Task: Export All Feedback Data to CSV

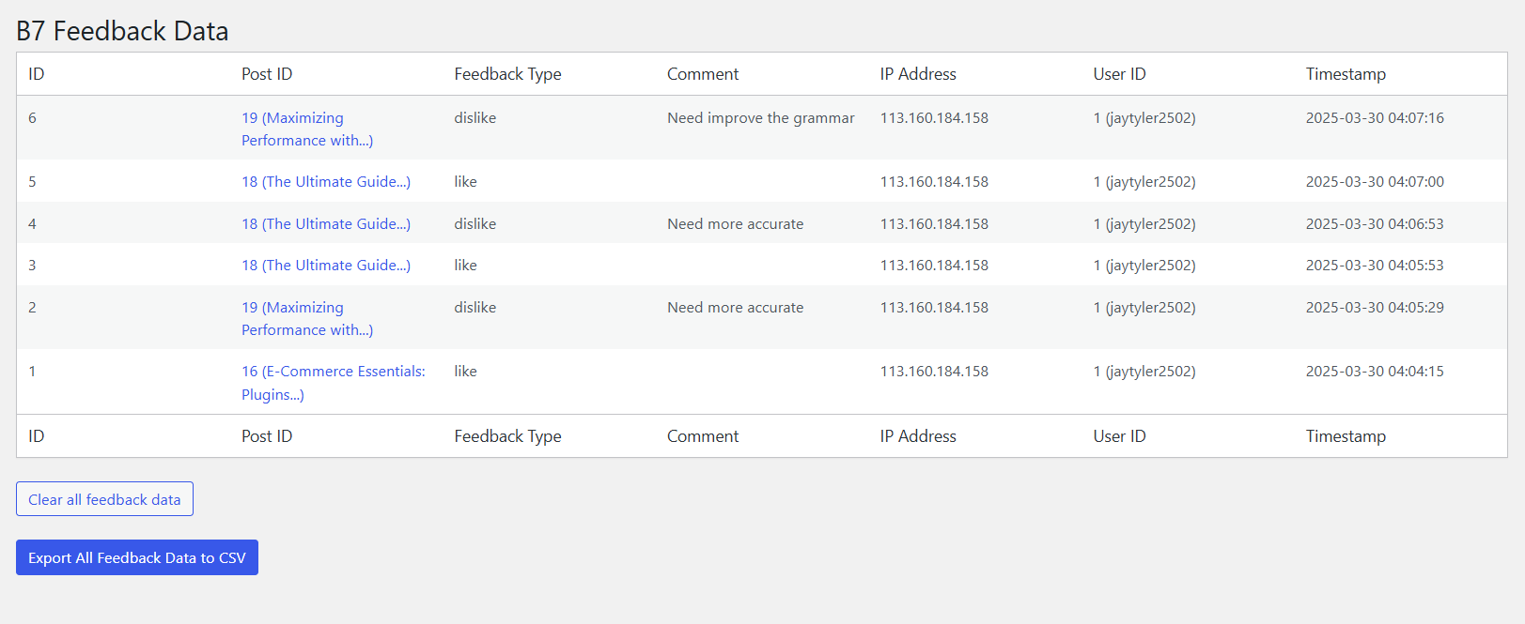Action: click(137, 557)
